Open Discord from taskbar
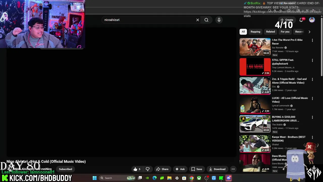This screenshot has width=323, height=182. [229, 178]
